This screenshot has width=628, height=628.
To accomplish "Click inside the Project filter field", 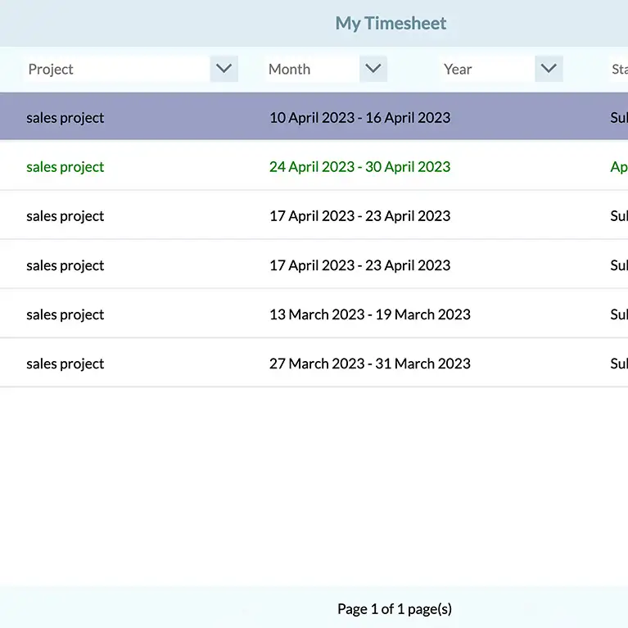I will pyautogui.click(x=116, y=70).
